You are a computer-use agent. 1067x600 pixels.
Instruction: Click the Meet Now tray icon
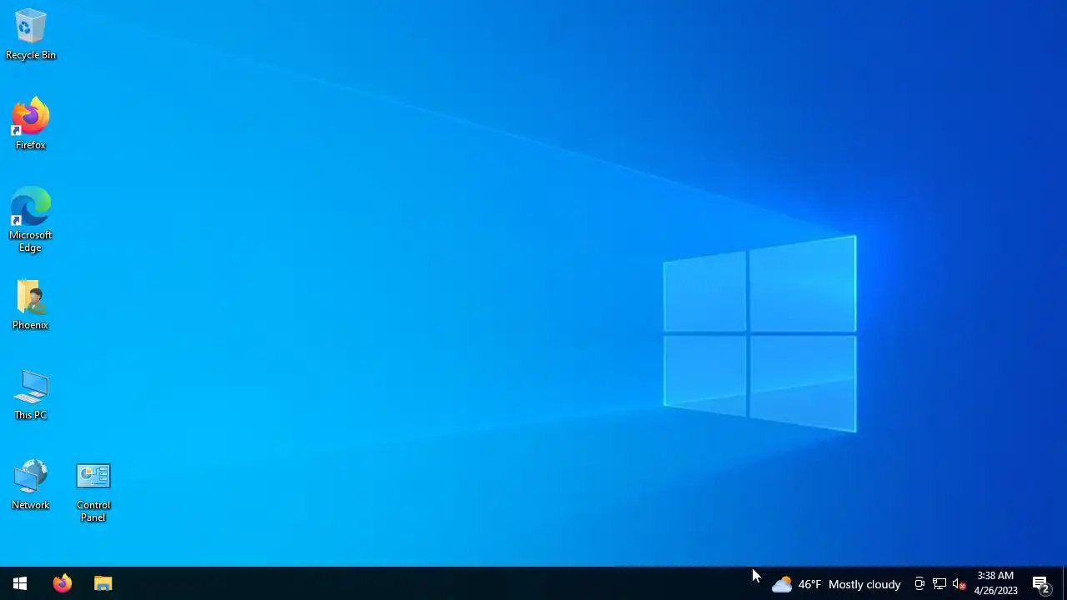[919, 584]
